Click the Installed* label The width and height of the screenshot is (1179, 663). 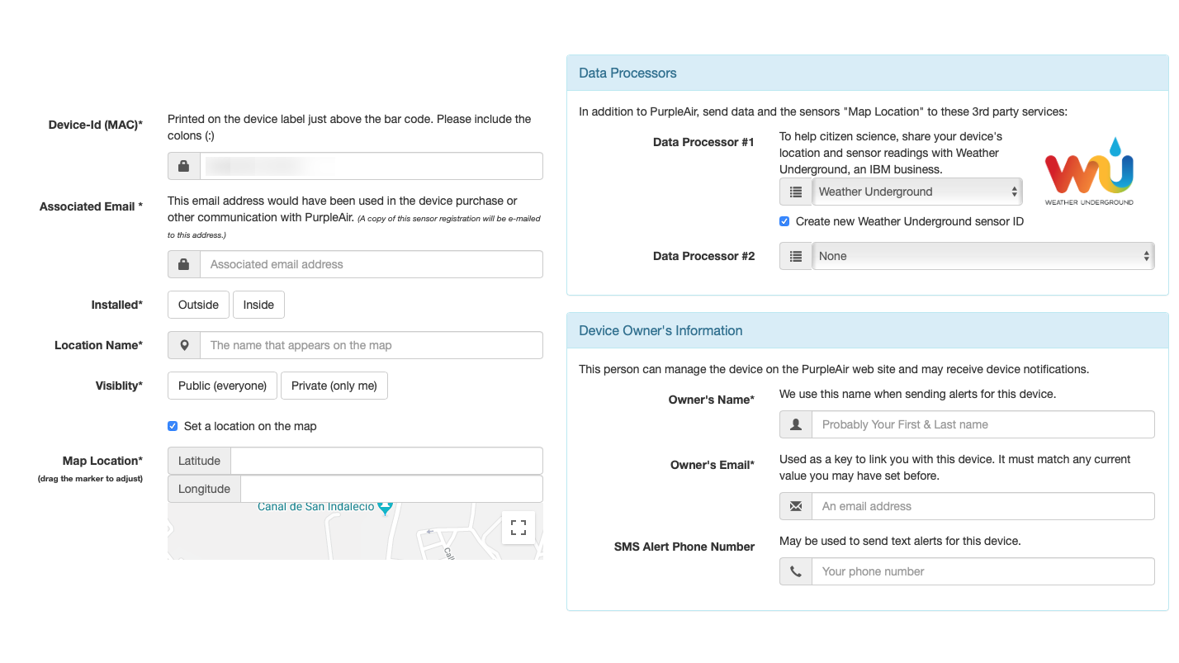point(116,305)
